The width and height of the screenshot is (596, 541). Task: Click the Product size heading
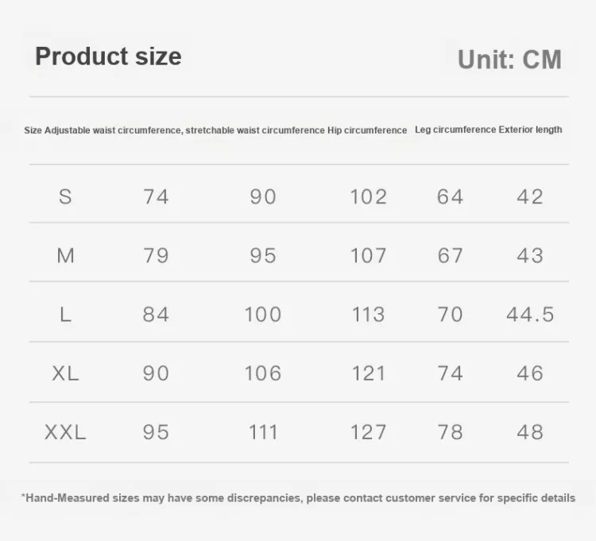pos(108,56)
